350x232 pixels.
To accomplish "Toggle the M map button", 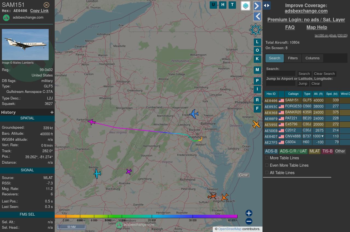I will [x=257, y=70].
